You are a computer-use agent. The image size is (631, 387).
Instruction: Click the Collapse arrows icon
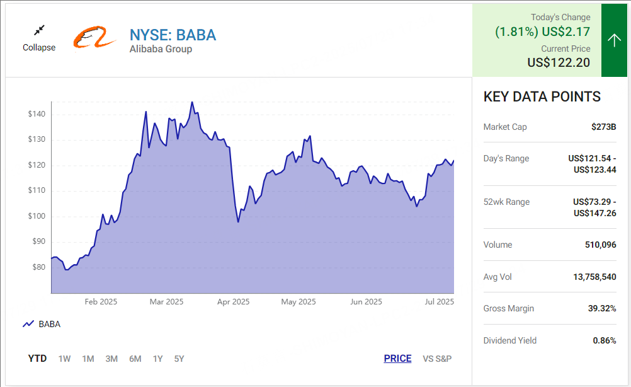pos(39,30)
